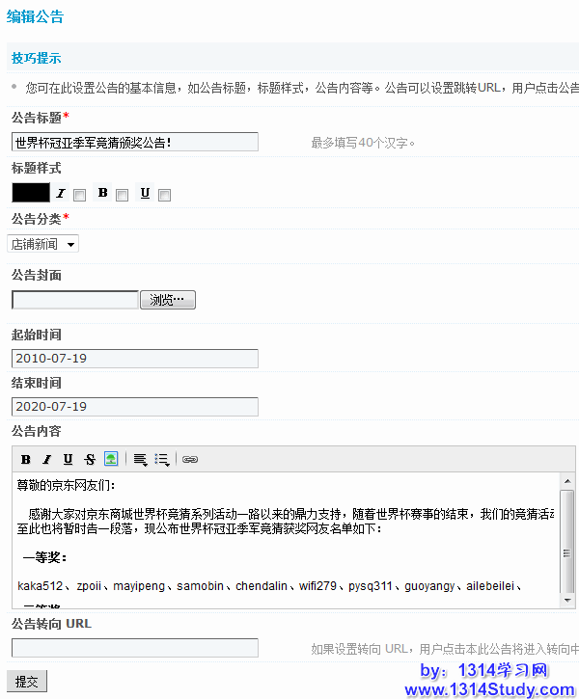The width and height of the screenshot is (579, 699).
Task: Click the Bold icon in editor toolbar
Action: (26, 460)
